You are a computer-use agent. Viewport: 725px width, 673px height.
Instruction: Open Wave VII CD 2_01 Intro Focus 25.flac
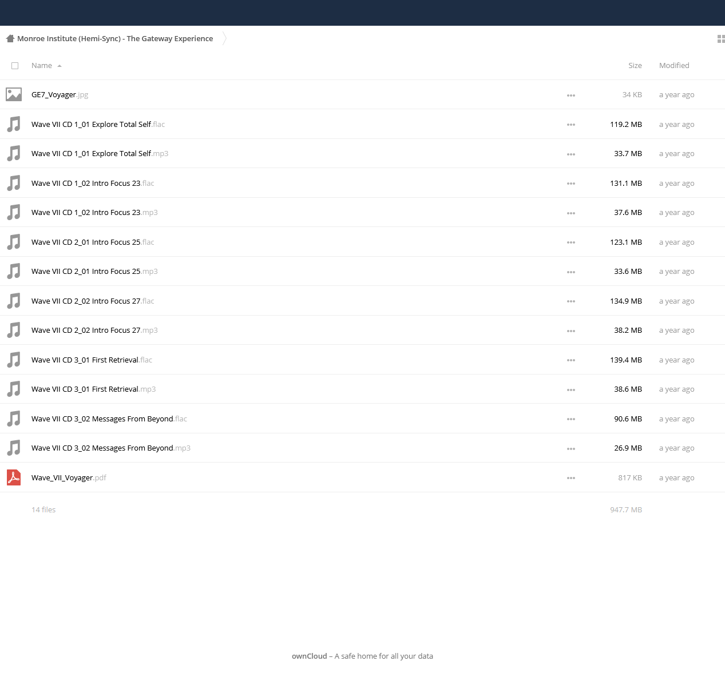tap(93, 242)
